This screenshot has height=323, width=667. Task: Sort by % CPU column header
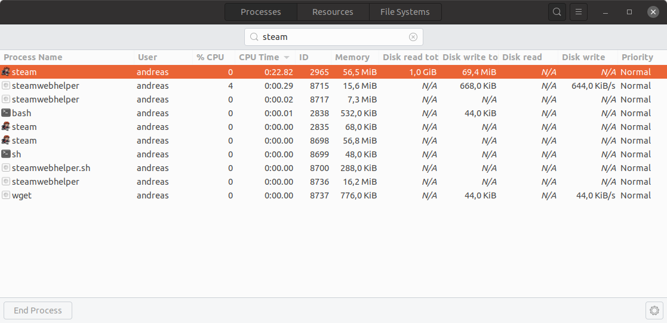pyautogui.click(x=214, y=57)
